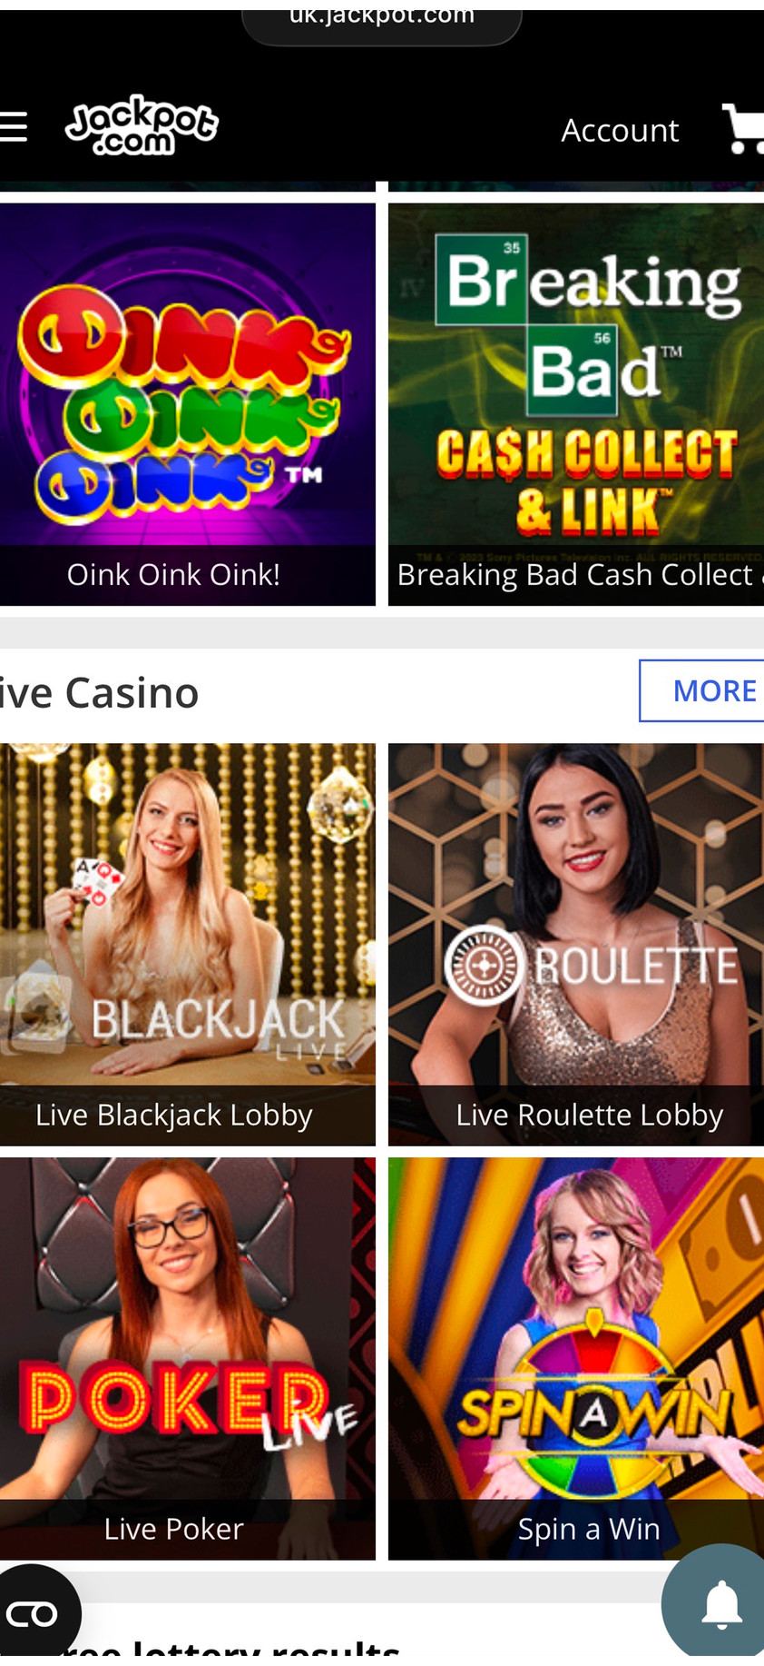Play the Spin a Win game
This screenshot has height=1666, width=764.
tap(576, 1358)
